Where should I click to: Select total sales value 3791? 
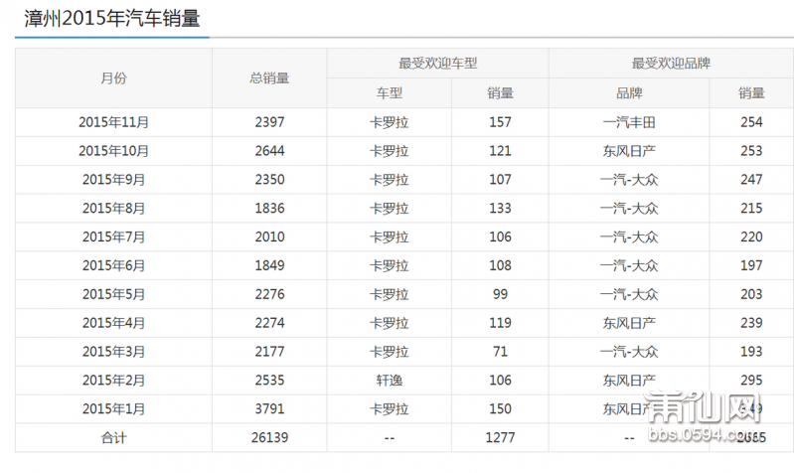point(269,409)
